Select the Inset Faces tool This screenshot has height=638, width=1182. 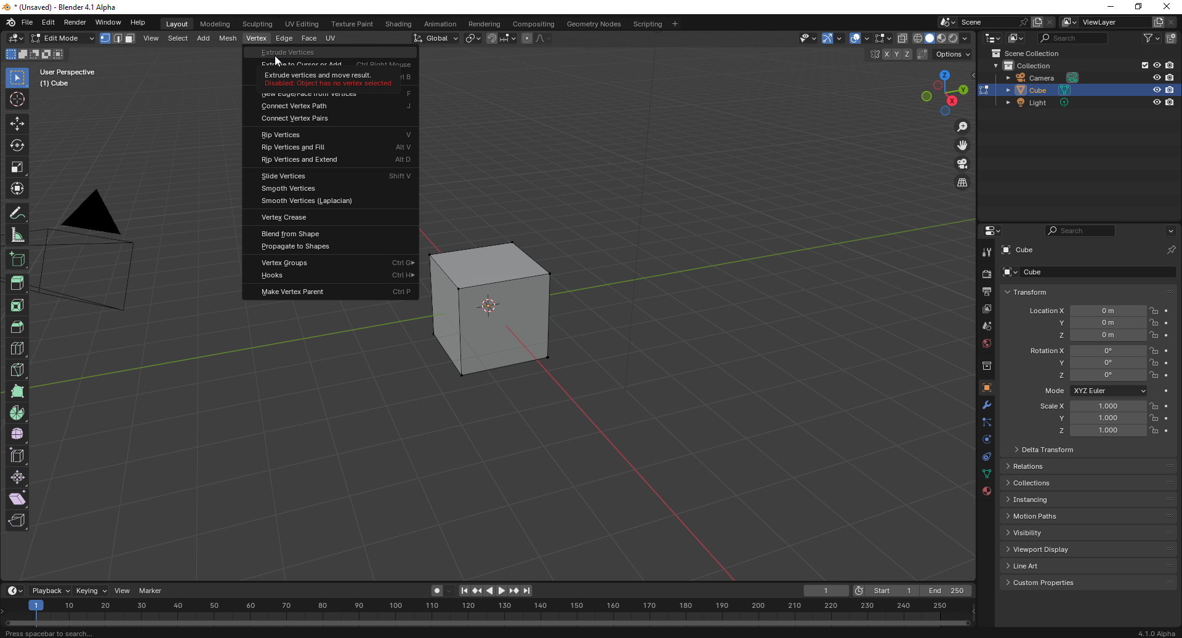click(x=17, y=305)
